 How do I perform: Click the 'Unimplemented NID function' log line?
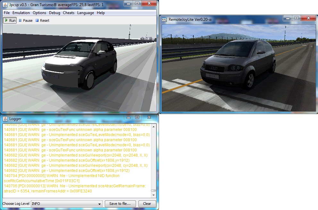[x=62, y=176]
